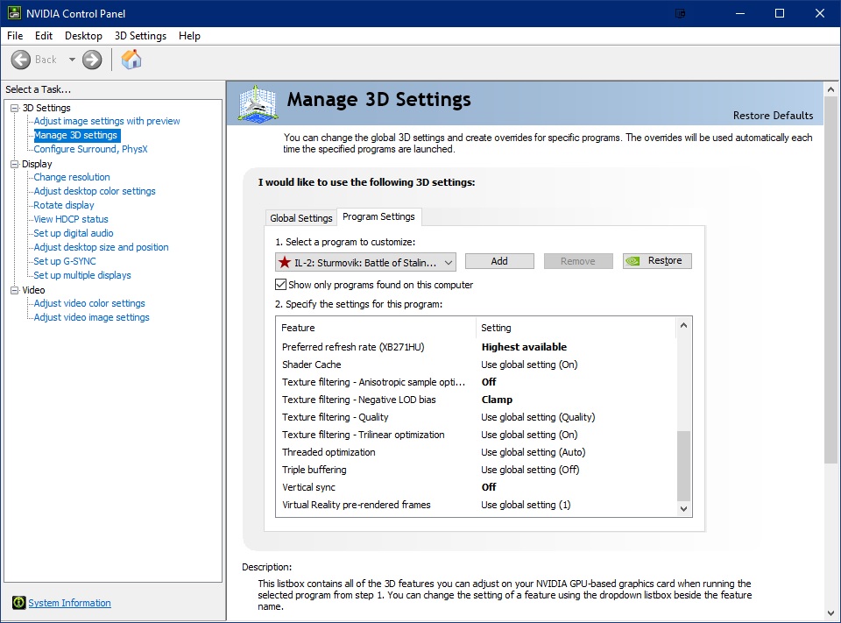Click Use global setting (Quality) value
Viewport: 841px width, 623px height.
[538, 417]
